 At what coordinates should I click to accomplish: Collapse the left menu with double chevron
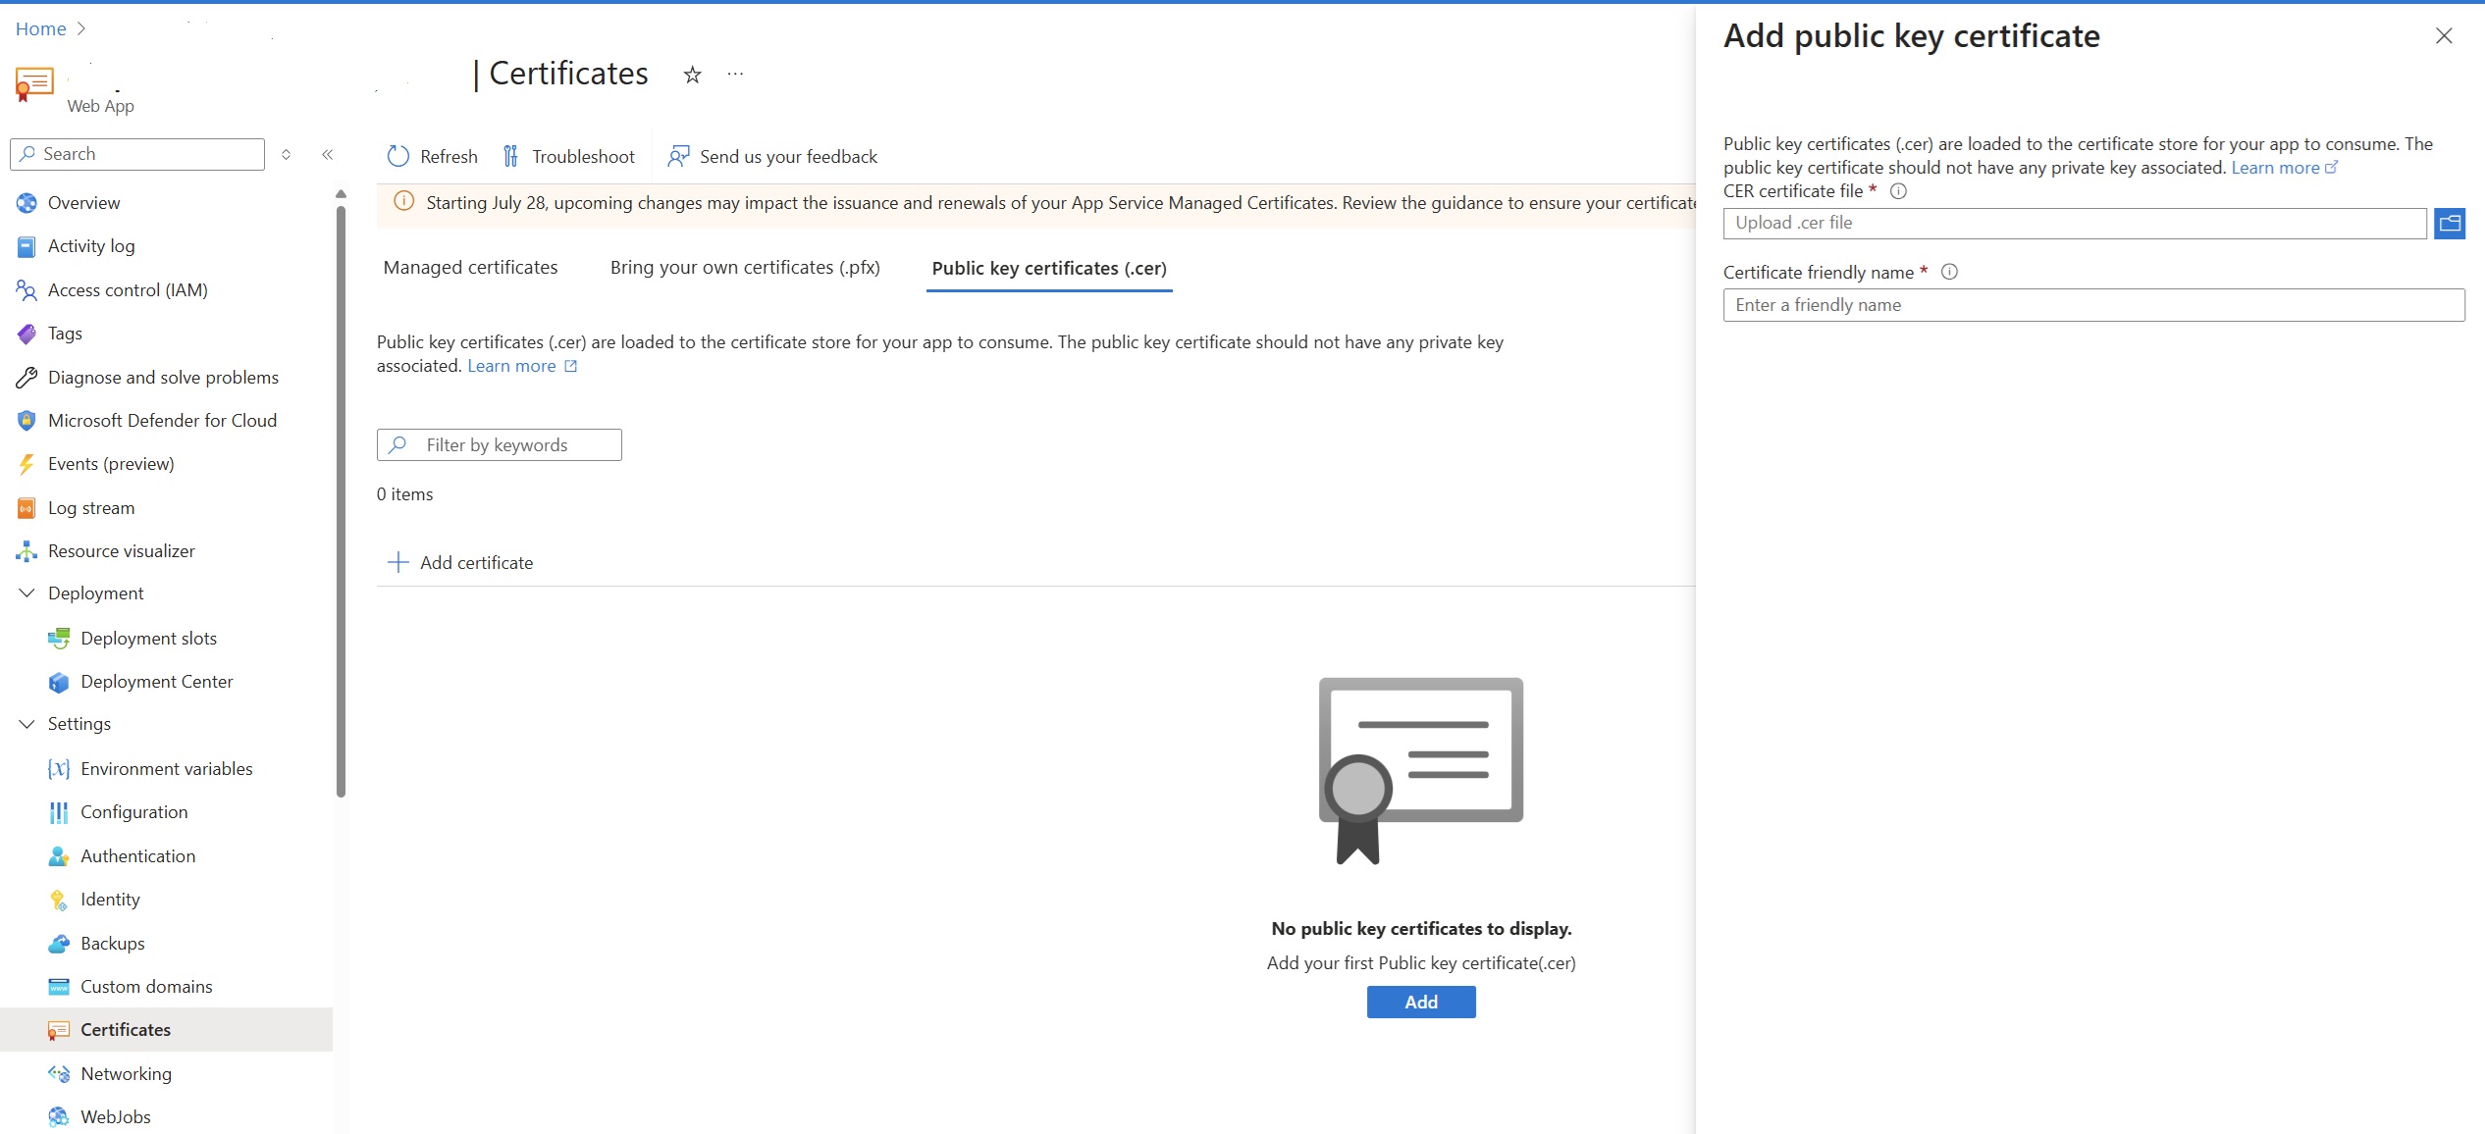click(328, 154)
